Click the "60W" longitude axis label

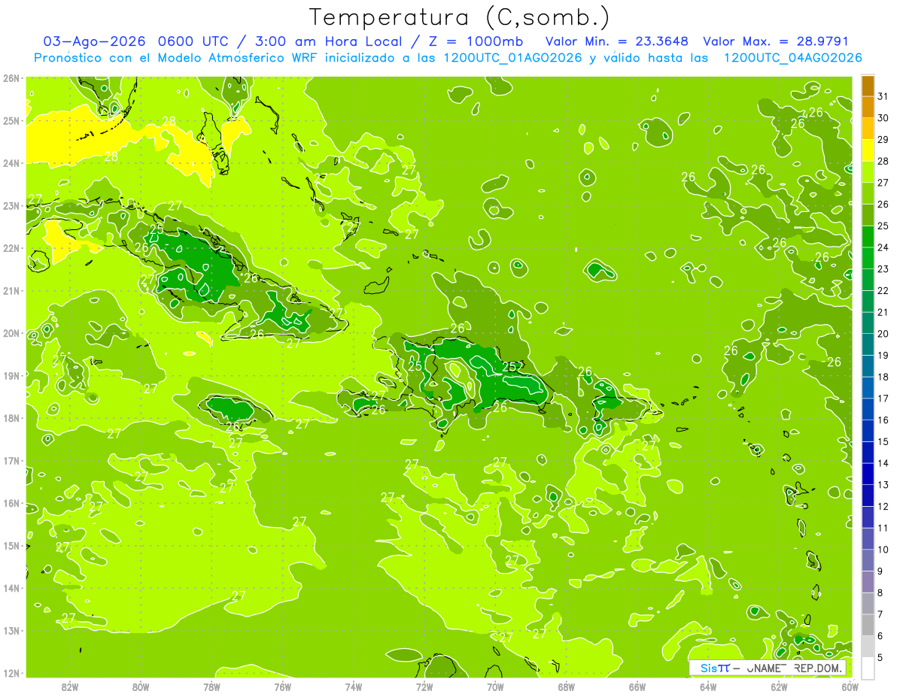tap(850, 687)
